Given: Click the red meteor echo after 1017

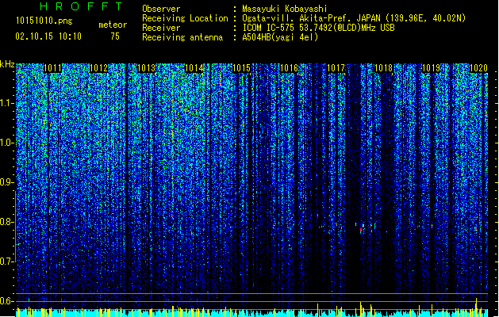Looking at the screenshot, I should click(362, 229).
